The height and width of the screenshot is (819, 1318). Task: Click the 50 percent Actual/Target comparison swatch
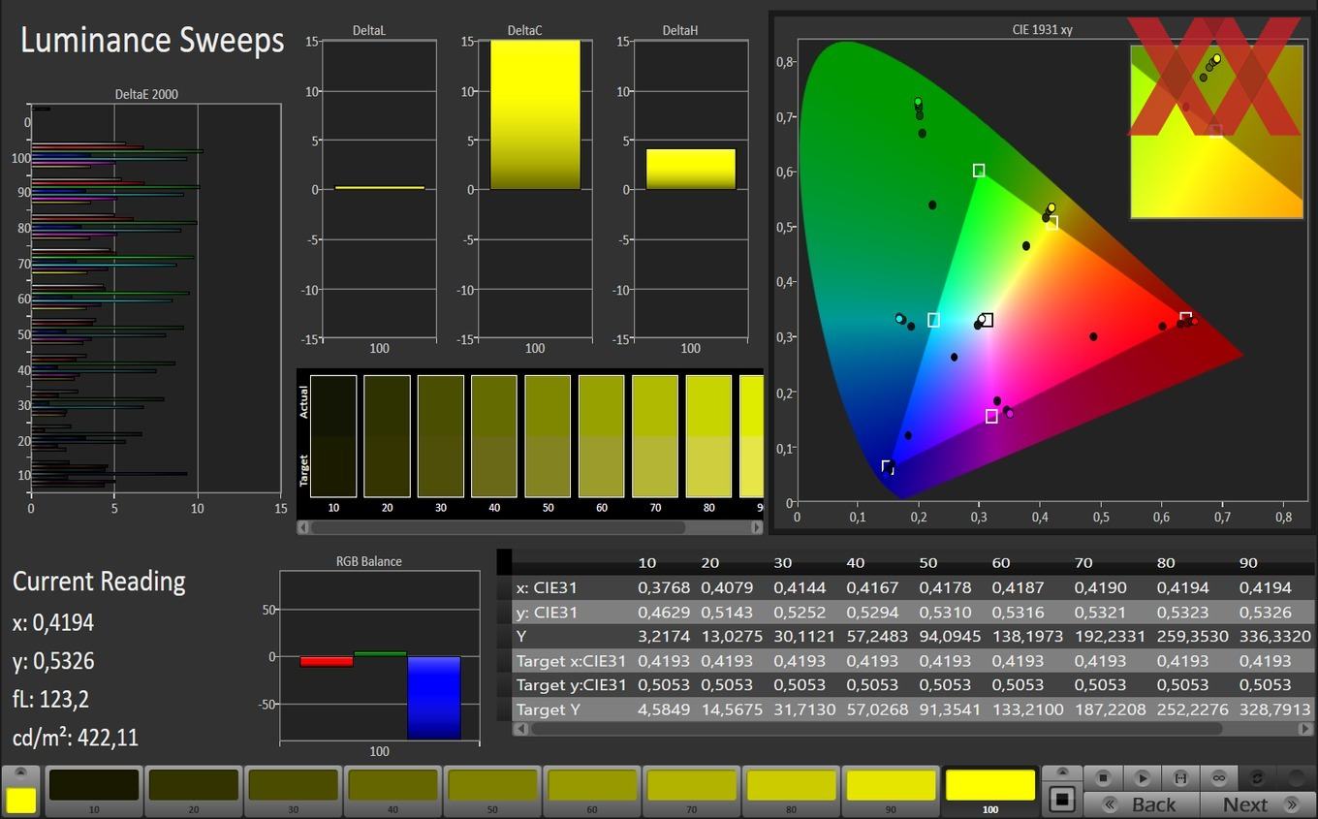tap(548, 437)
